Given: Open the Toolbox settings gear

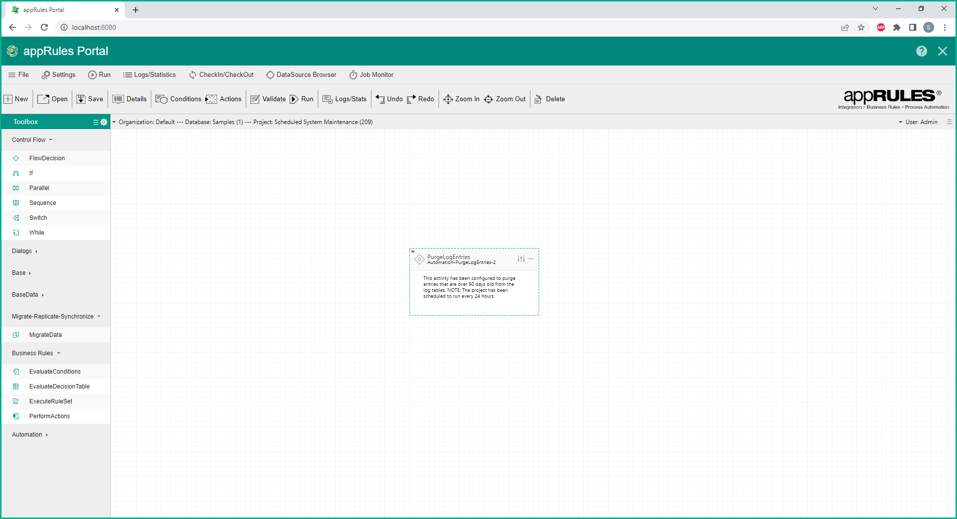Looking at the screenshot, I should [x=104, y=122].
